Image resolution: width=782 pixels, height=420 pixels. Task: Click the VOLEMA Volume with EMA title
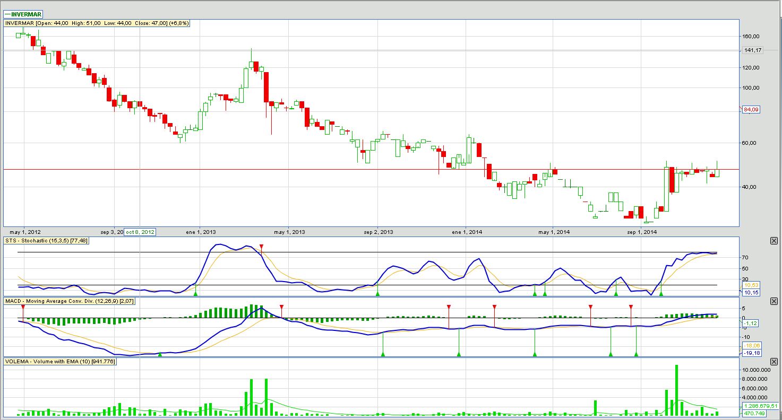[x=60, y=362]
